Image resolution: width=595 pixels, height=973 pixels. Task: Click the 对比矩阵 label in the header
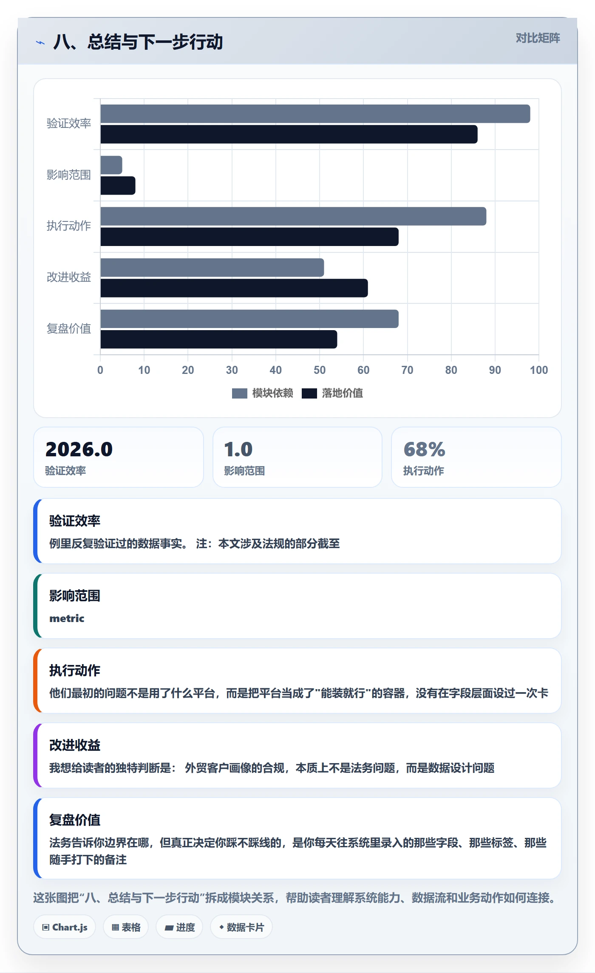(x=538, y=38)
